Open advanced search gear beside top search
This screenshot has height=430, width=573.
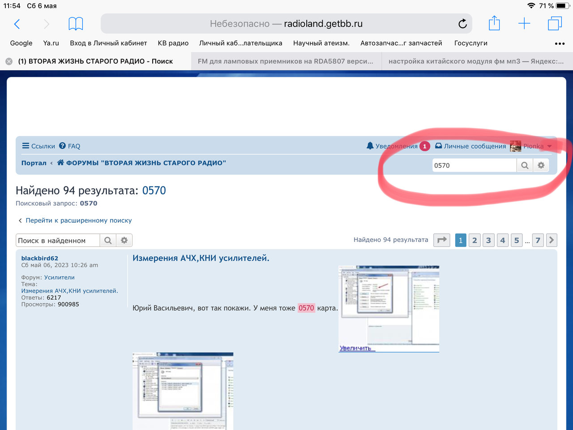541,165
